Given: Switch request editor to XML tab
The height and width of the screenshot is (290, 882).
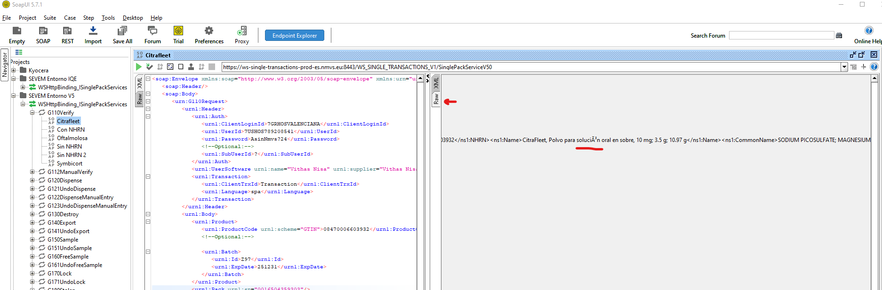Looking at the screenshot, I should (140, 83).
